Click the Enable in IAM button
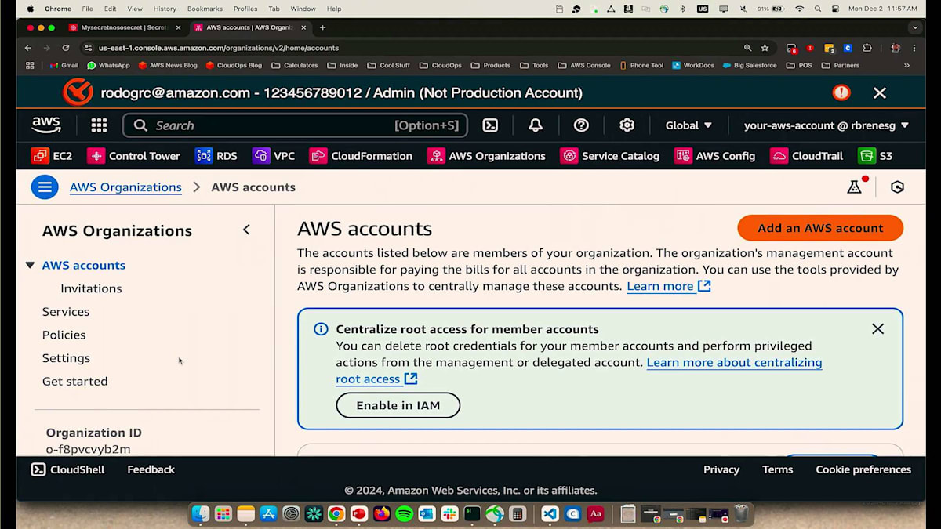 (x=398, y=405)
